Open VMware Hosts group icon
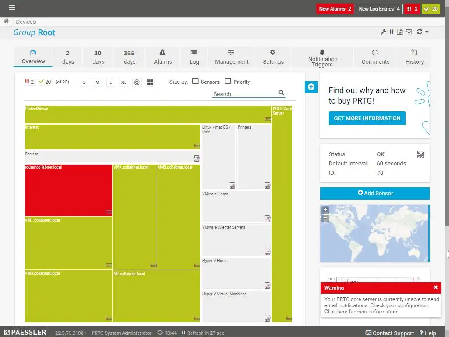The height and width of the screenshot is (337, 449). [x=267, y=219]
